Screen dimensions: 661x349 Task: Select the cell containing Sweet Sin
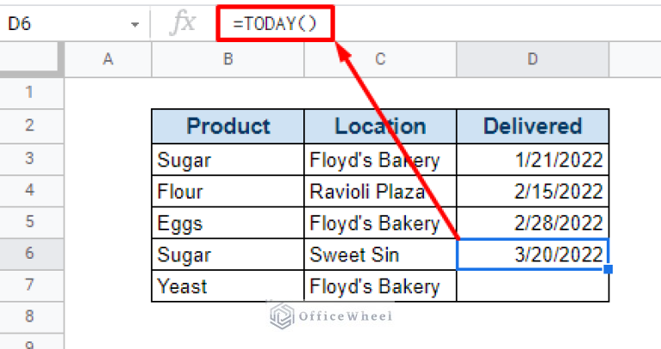tap(380, 255)
